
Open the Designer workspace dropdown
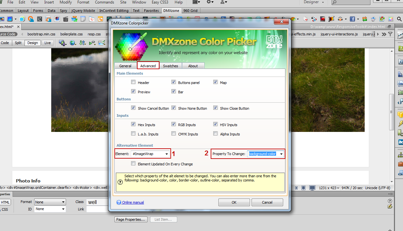[x=314, y=2]
